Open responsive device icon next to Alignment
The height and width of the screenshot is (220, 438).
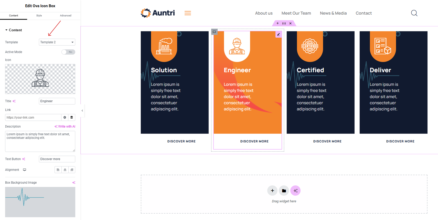click(x=25, y=170)
